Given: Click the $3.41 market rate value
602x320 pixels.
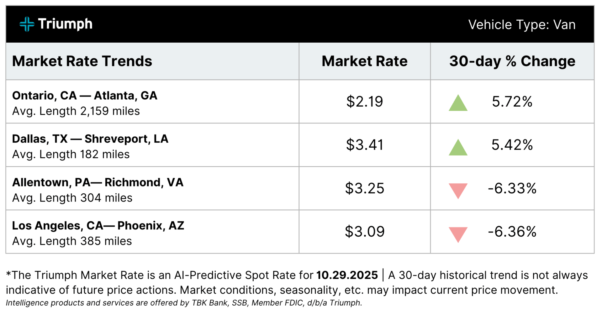Looking at the screenshot, I should pos(365,145).
